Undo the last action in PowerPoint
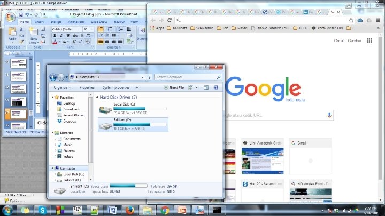The width and height of the screenshot is (385, 216). point(27,15)
